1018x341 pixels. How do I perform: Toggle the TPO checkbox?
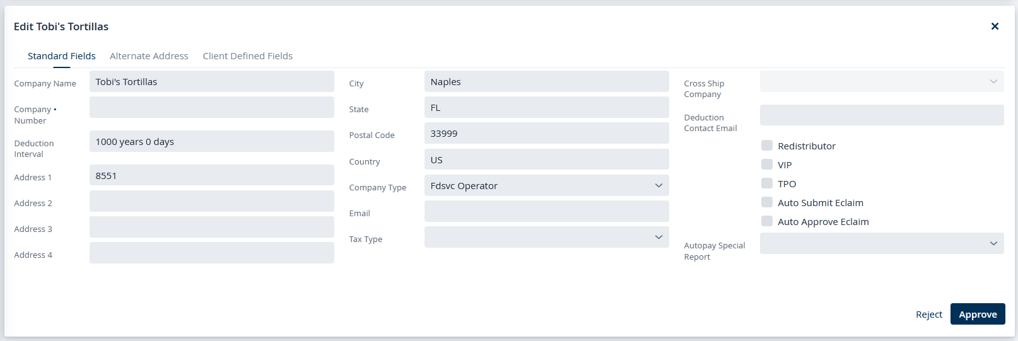(x=767, y=183)
